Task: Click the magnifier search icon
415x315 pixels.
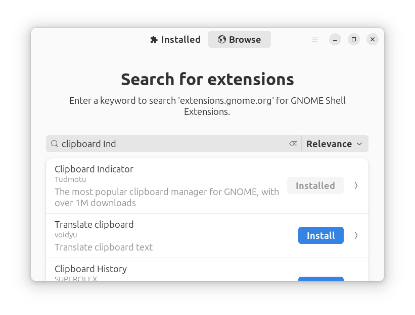Action: [55, 144]
